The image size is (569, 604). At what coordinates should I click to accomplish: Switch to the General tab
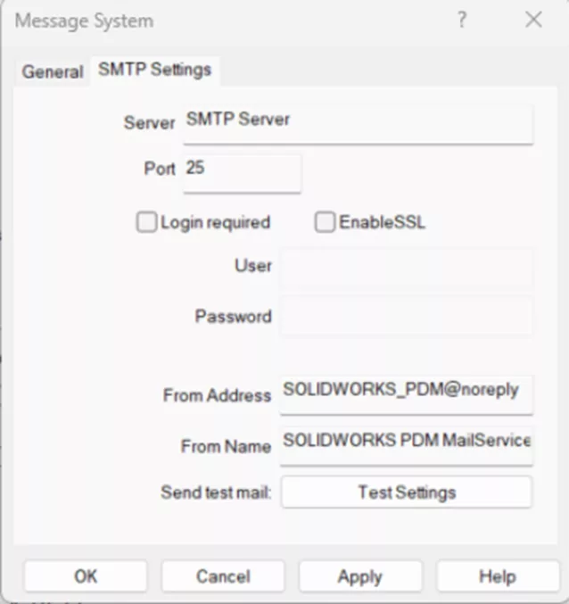point(53,72)
